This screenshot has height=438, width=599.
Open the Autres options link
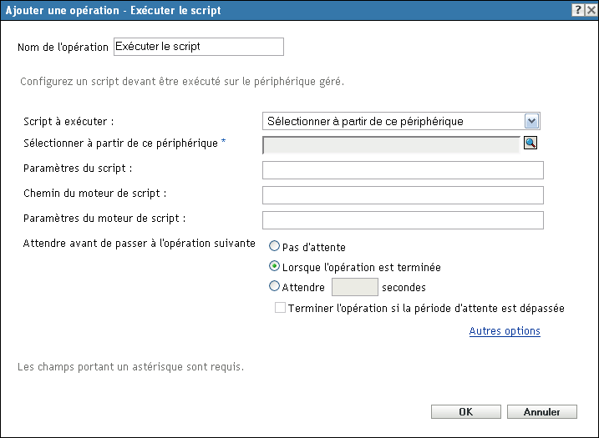point(505,330)
